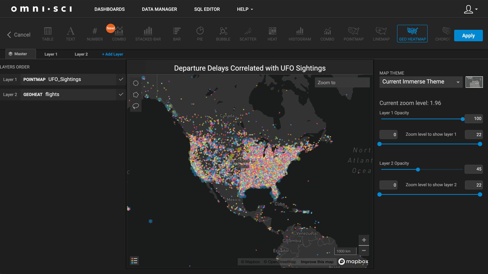Open Data Manager
Screen dimensions: 488x274
[159, 9]
